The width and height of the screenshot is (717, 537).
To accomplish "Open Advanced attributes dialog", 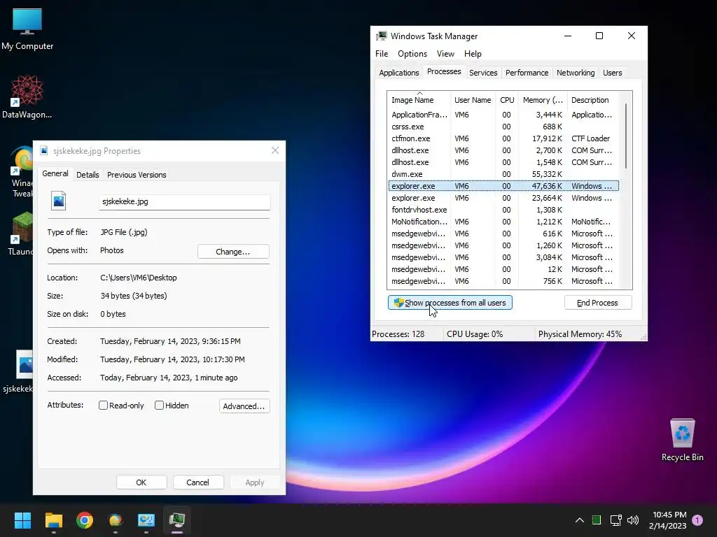I will tap(244, 406).
